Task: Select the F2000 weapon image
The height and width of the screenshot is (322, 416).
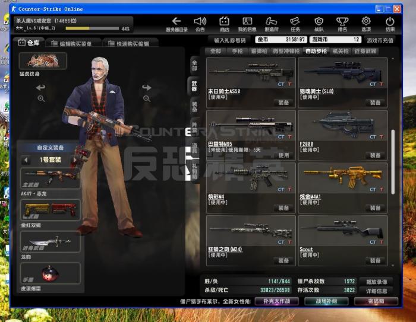Action: point(343,125)
